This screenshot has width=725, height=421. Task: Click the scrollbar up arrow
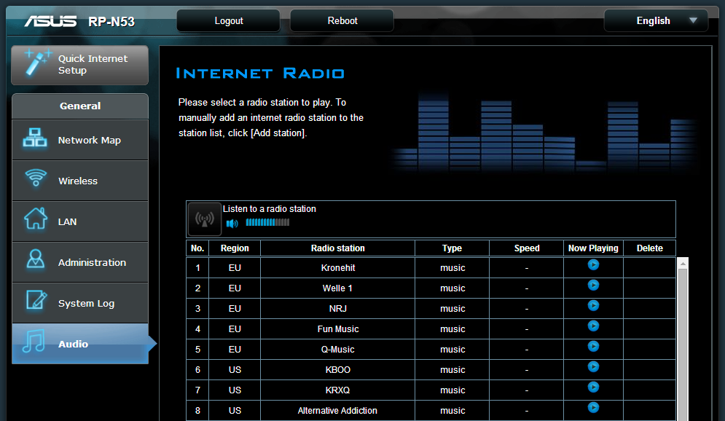click(683, 264)
